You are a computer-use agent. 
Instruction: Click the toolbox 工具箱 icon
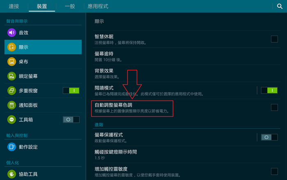click(x=11, y=120)
